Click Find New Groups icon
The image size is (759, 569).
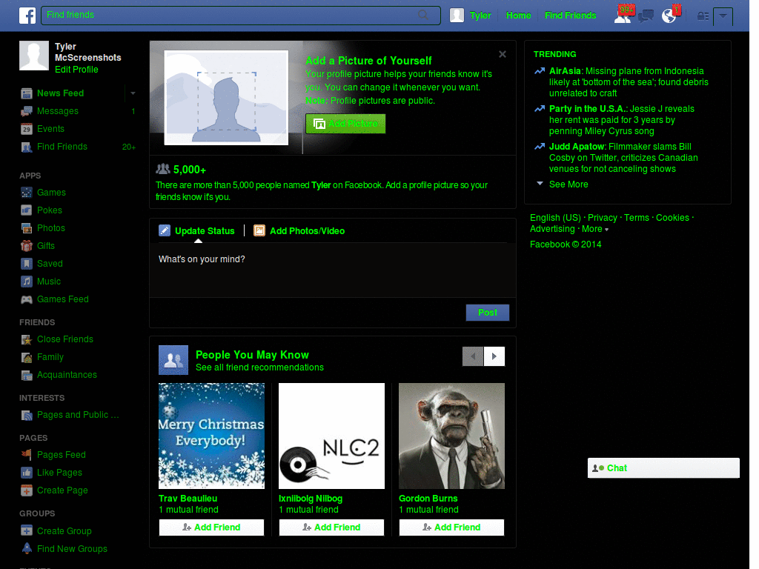pyautogui.click(x=27, y=549)
